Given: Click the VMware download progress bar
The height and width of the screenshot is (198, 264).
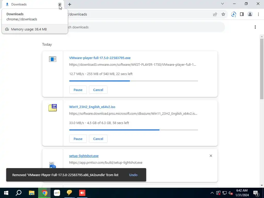Looking at the screenshot, I should tap(134, 81).
